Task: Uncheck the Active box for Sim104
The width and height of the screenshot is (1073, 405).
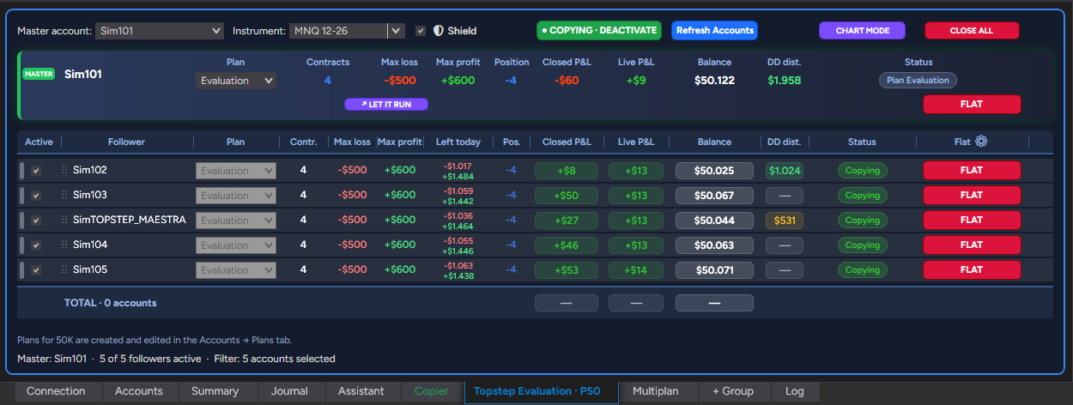Action: [36, 245]
